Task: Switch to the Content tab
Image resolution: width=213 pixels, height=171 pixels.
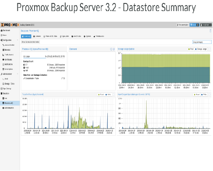Action: tap(37, 36)
